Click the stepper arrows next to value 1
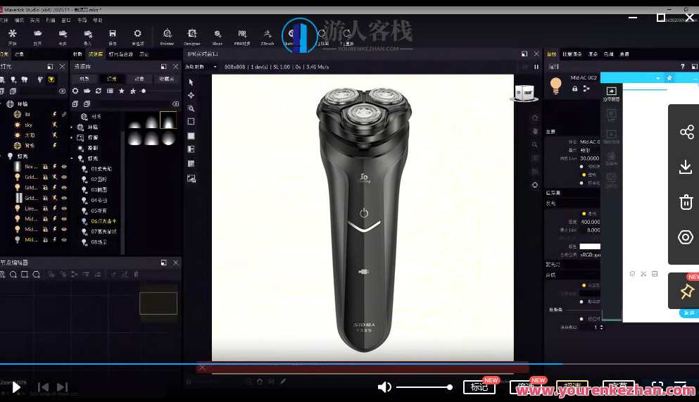The image size is (699, 402). tap(601, 327)
